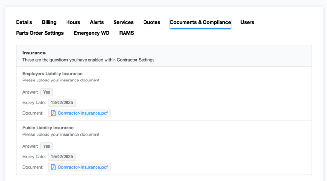Click the 13/02/2025 expiry date field
Screen dimensions: 327x181
click(62, 103)
